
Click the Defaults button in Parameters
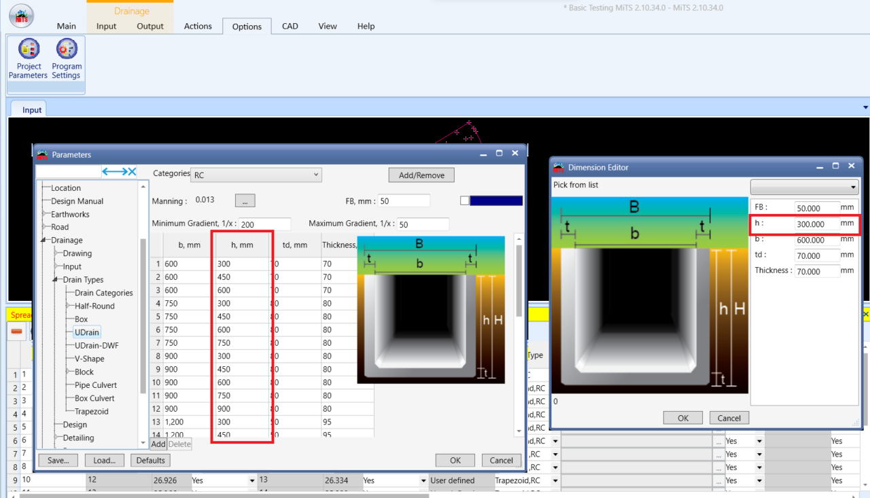coord(150,460)
